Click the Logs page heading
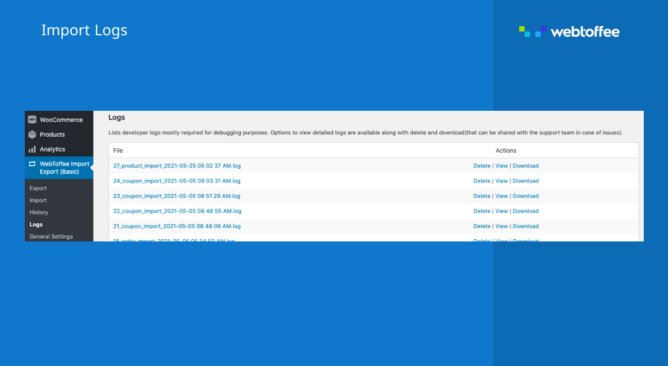This screenshot has width=668, height=366. (117, 117)
